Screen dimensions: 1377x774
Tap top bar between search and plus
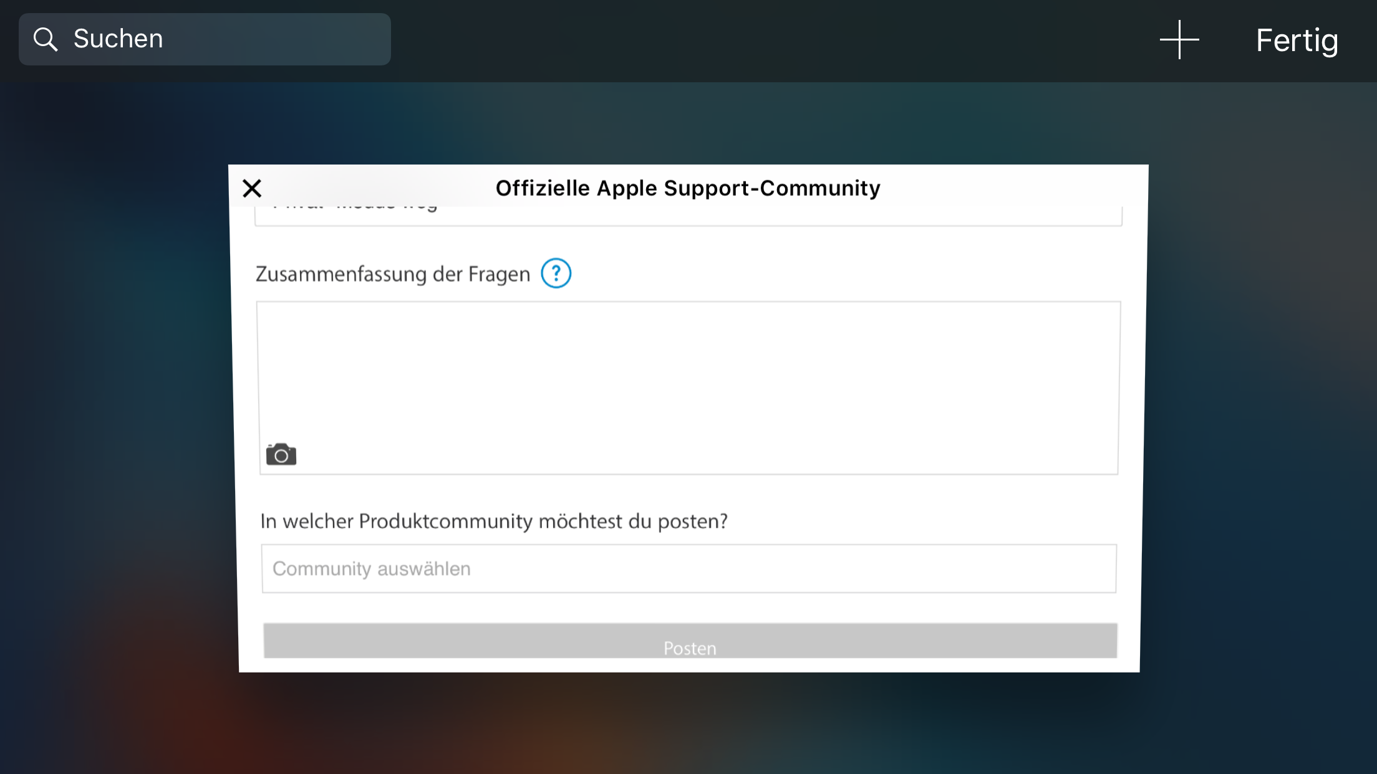[x=773, y=40]
